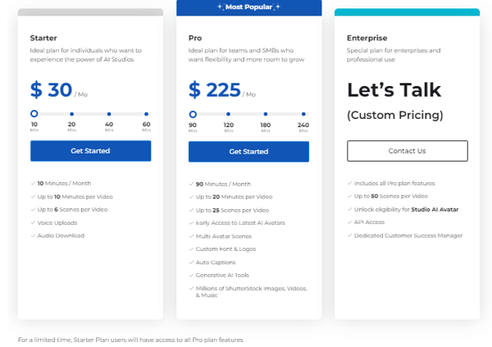Screen dimensions: 492x347
Task: Click the Studio AI Avatar feature text
Action: click(x=435, y=209)
